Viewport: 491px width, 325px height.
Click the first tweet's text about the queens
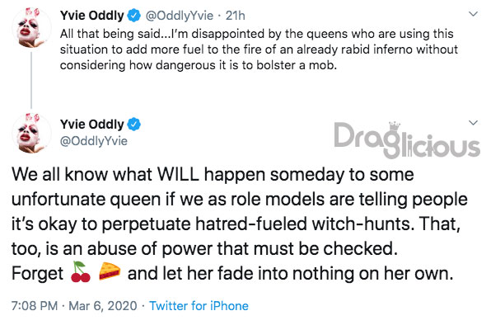[259, 49]
